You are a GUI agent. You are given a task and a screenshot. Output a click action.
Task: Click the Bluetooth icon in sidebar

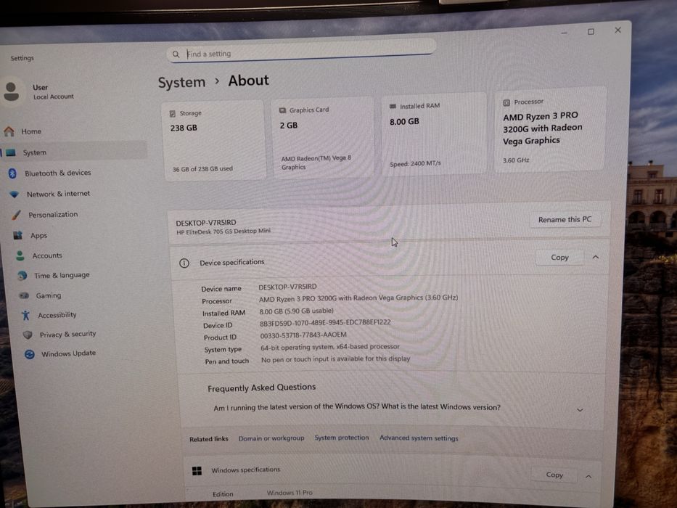point(12,173)
